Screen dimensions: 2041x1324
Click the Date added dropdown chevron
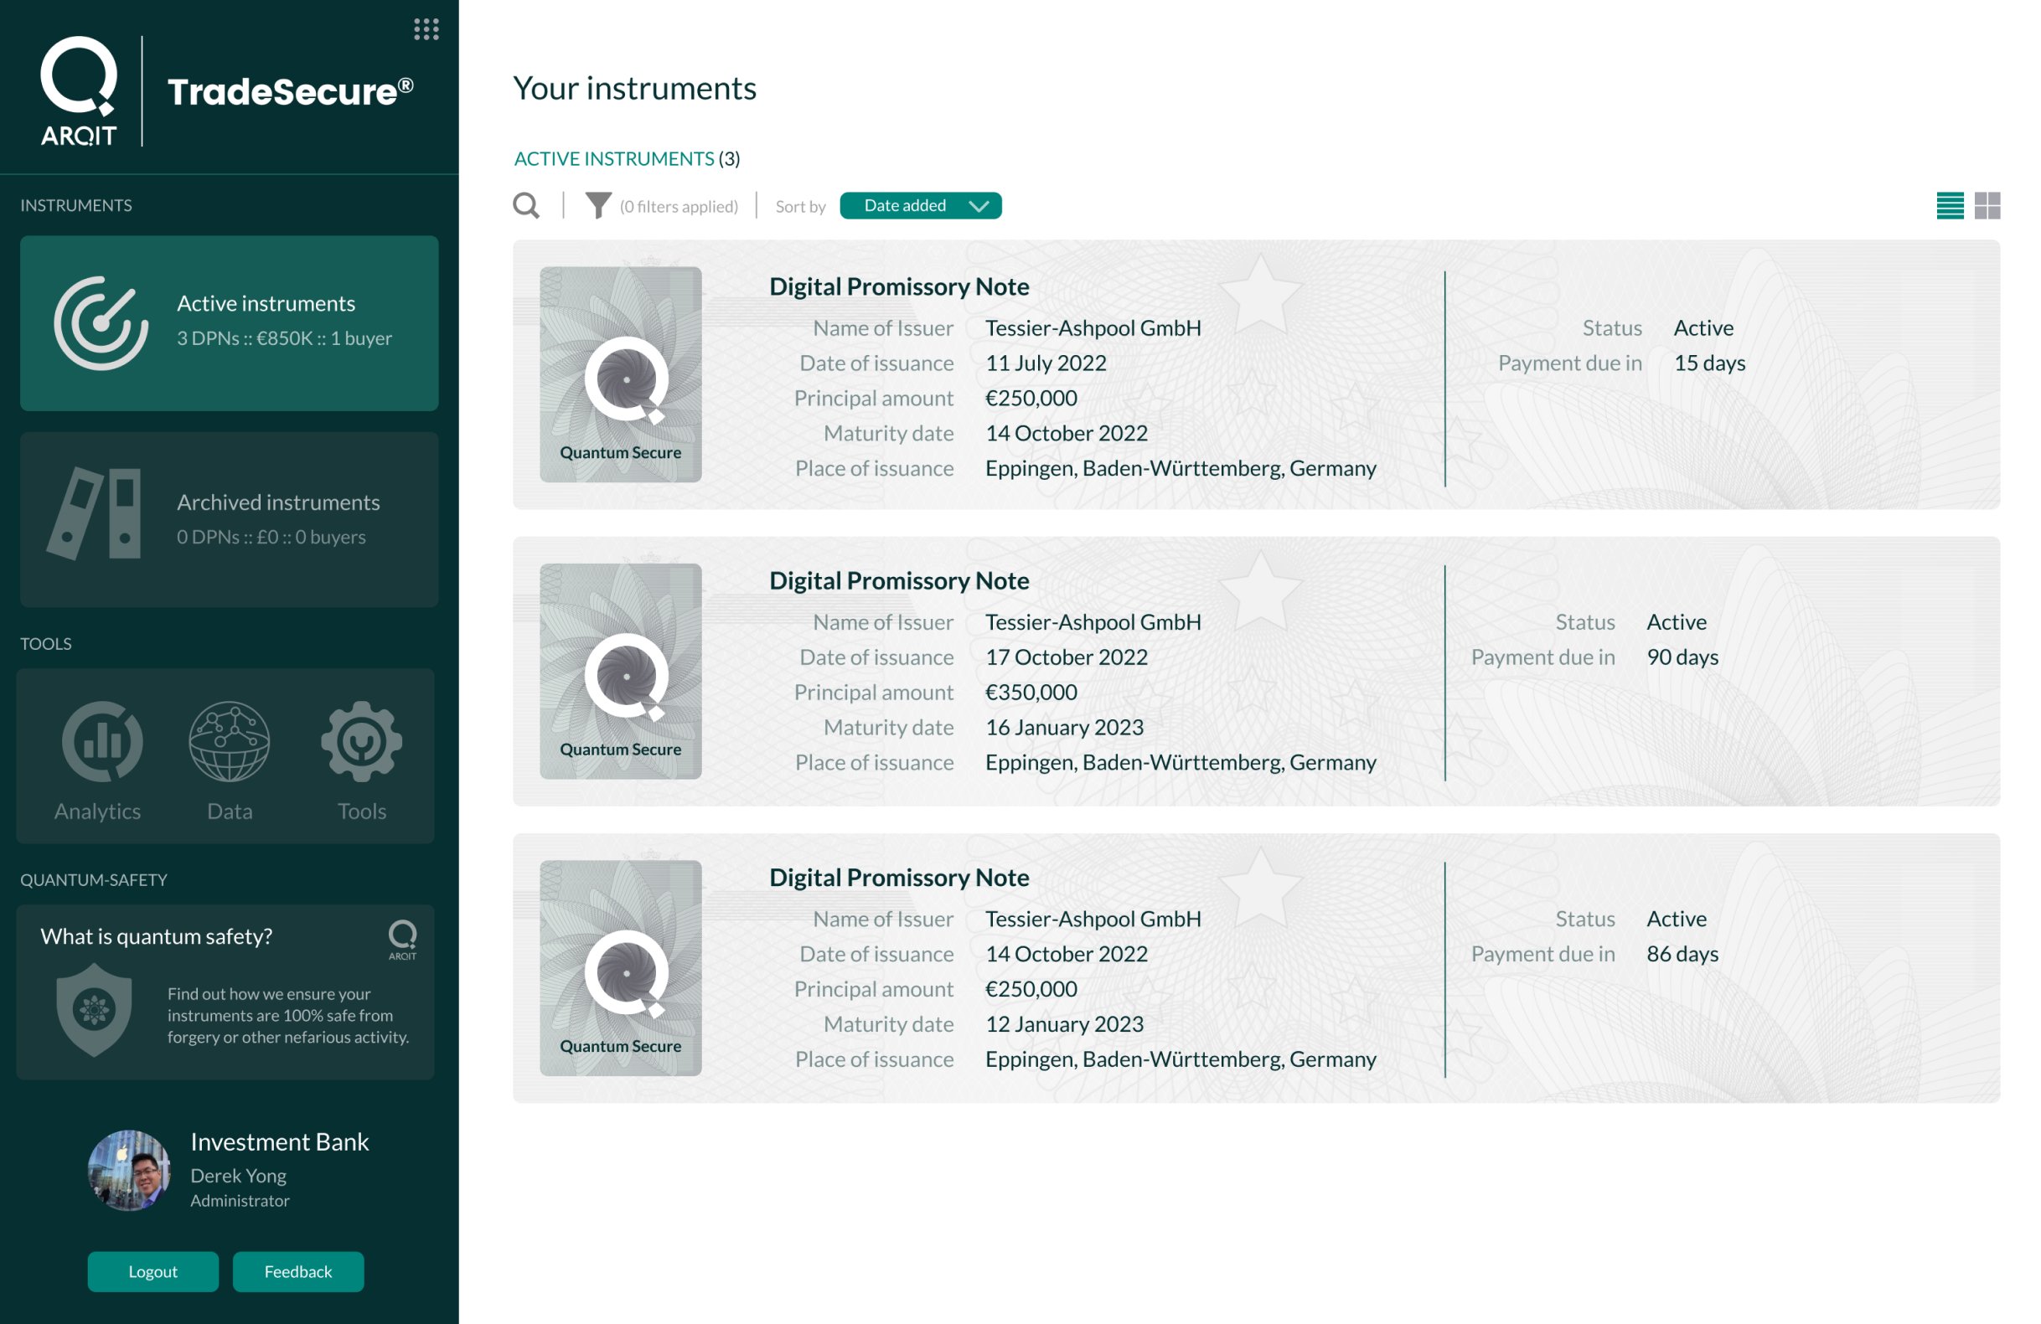point(979,206)
